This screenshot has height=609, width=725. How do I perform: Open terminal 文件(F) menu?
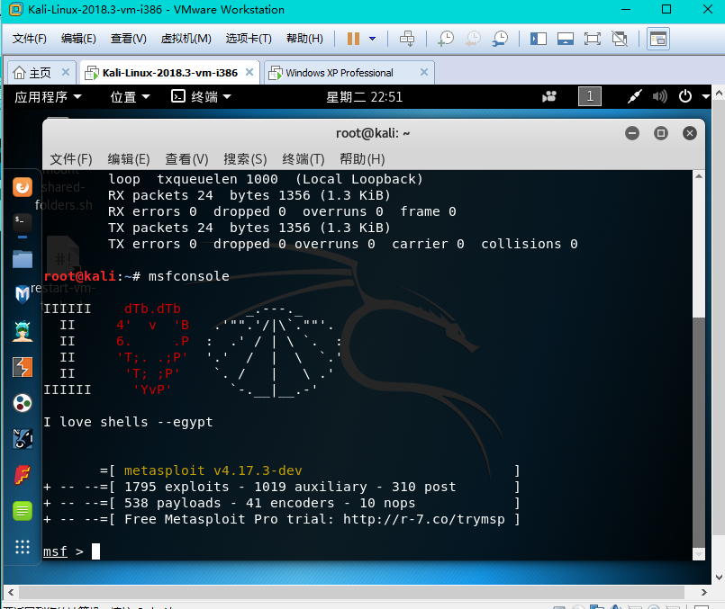(x=71, y=159)
